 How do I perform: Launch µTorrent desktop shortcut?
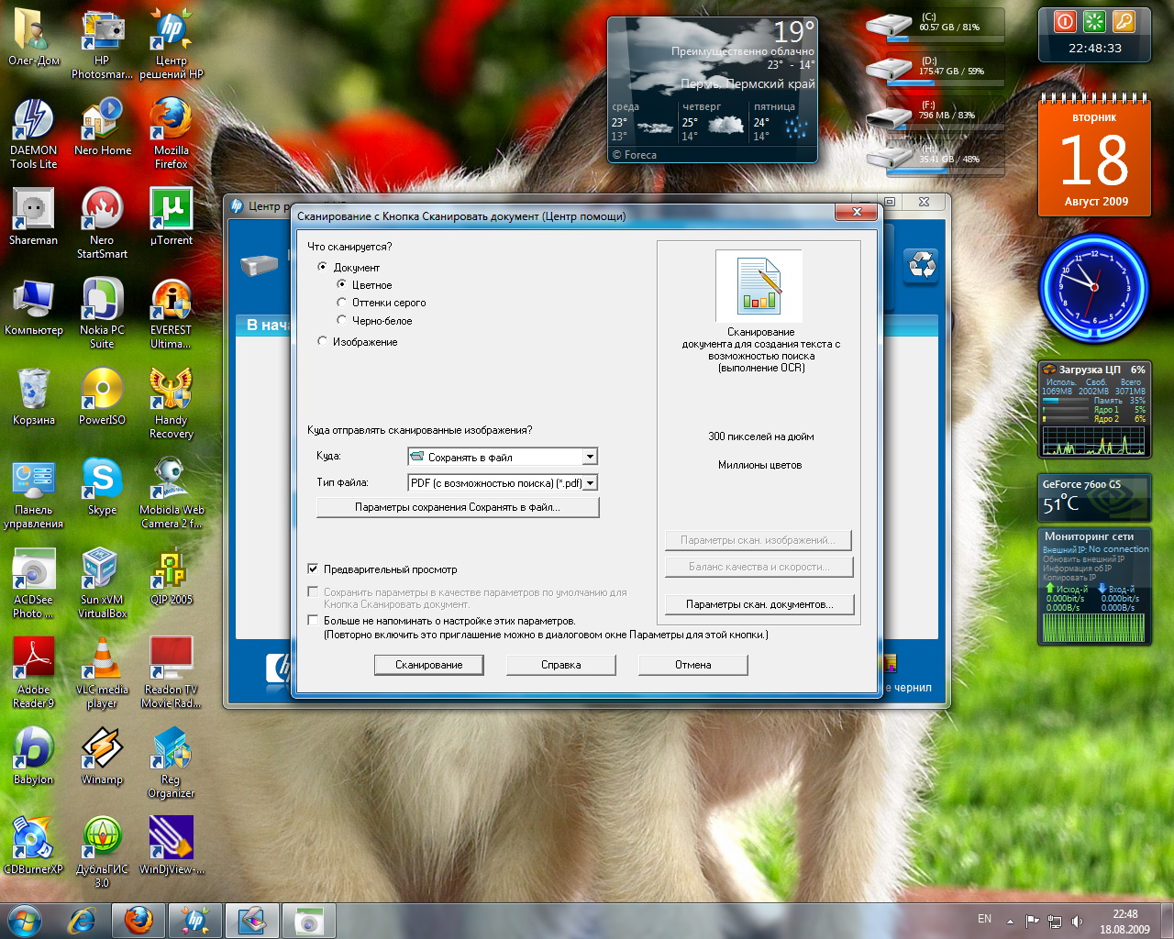[171, 218]
